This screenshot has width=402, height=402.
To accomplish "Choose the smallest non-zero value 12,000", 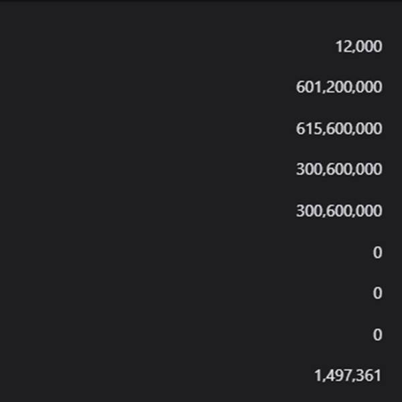I will click(x=358, y=47).
